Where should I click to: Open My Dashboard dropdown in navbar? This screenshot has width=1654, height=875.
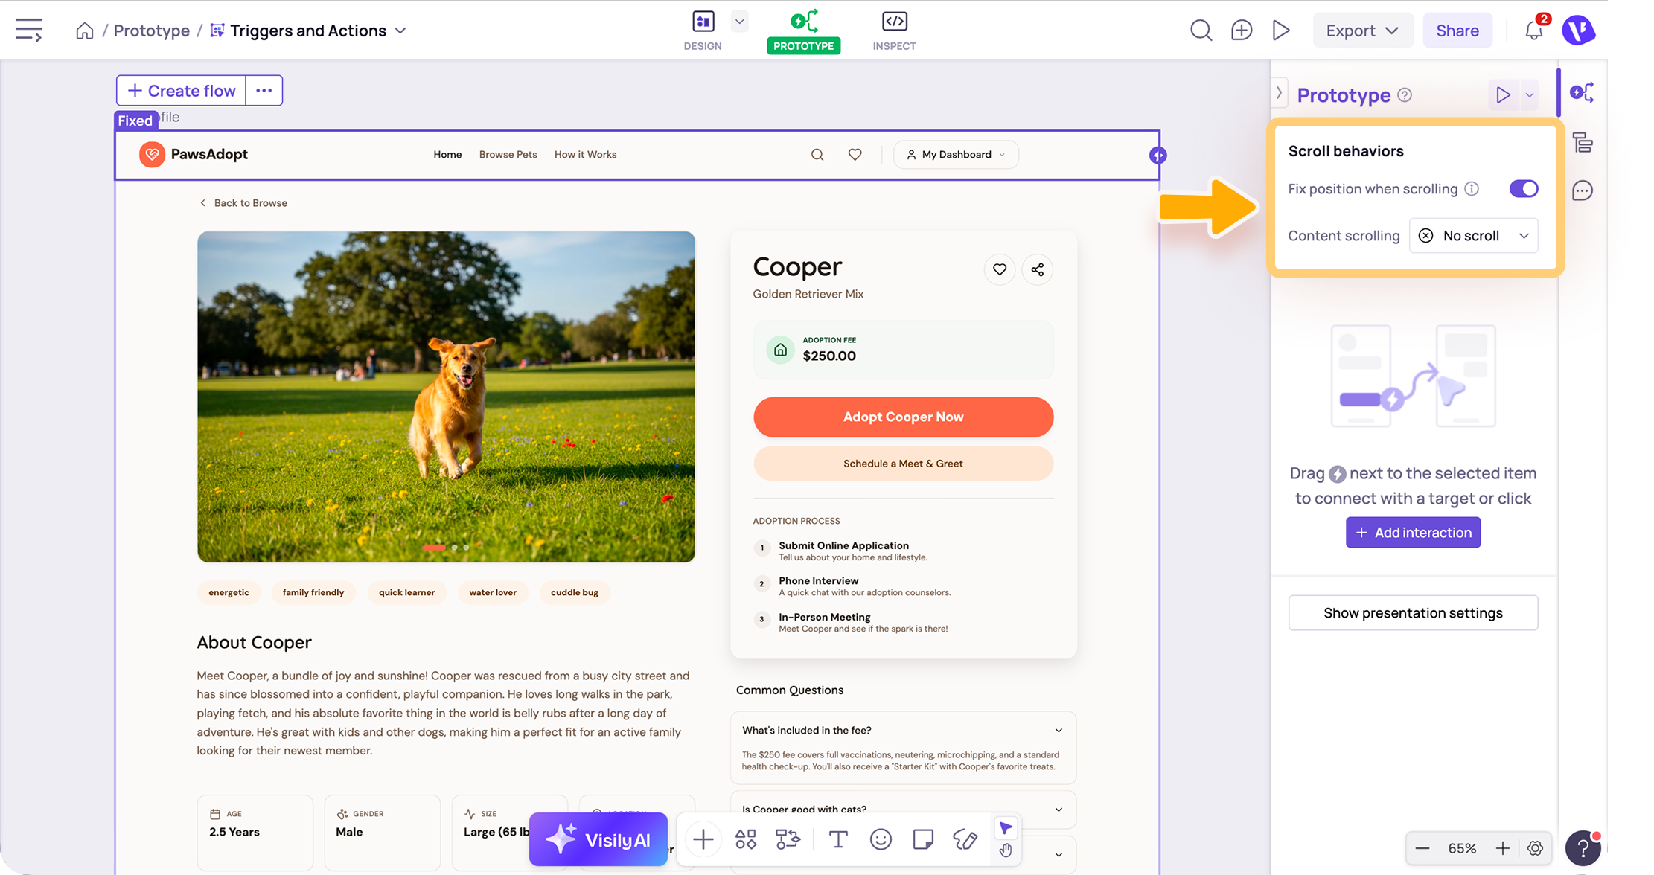[956, 155]
